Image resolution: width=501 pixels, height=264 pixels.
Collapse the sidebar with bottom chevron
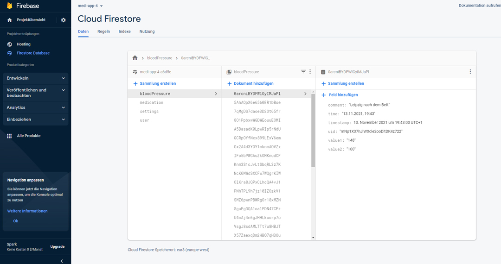(62, 261)
